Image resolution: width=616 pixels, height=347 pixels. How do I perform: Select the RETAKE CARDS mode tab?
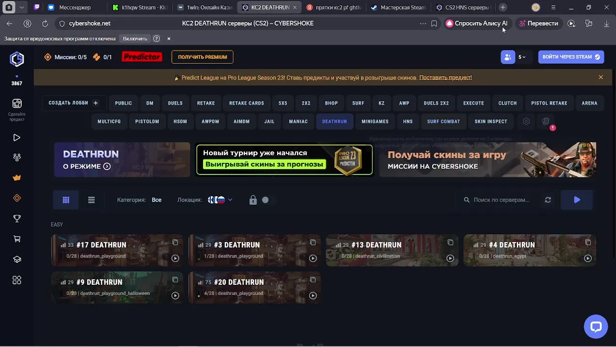(x=246, y=103)
